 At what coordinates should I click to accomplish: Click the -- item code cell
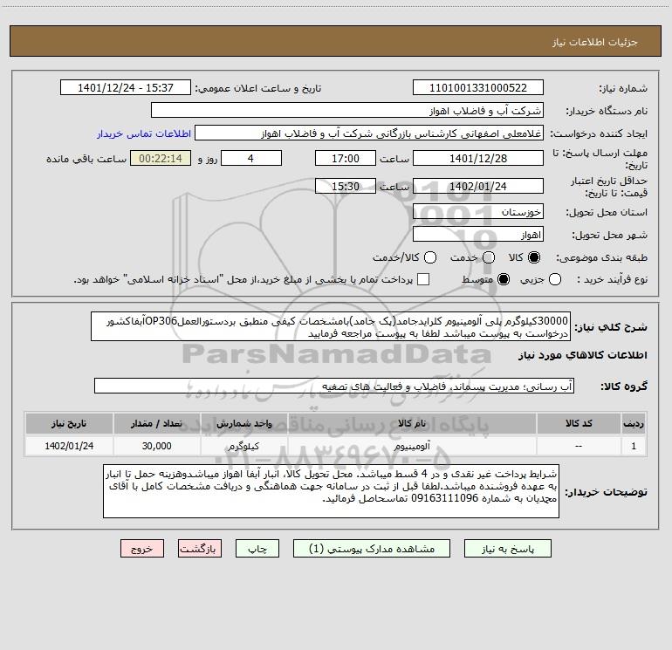pos(579,446)
